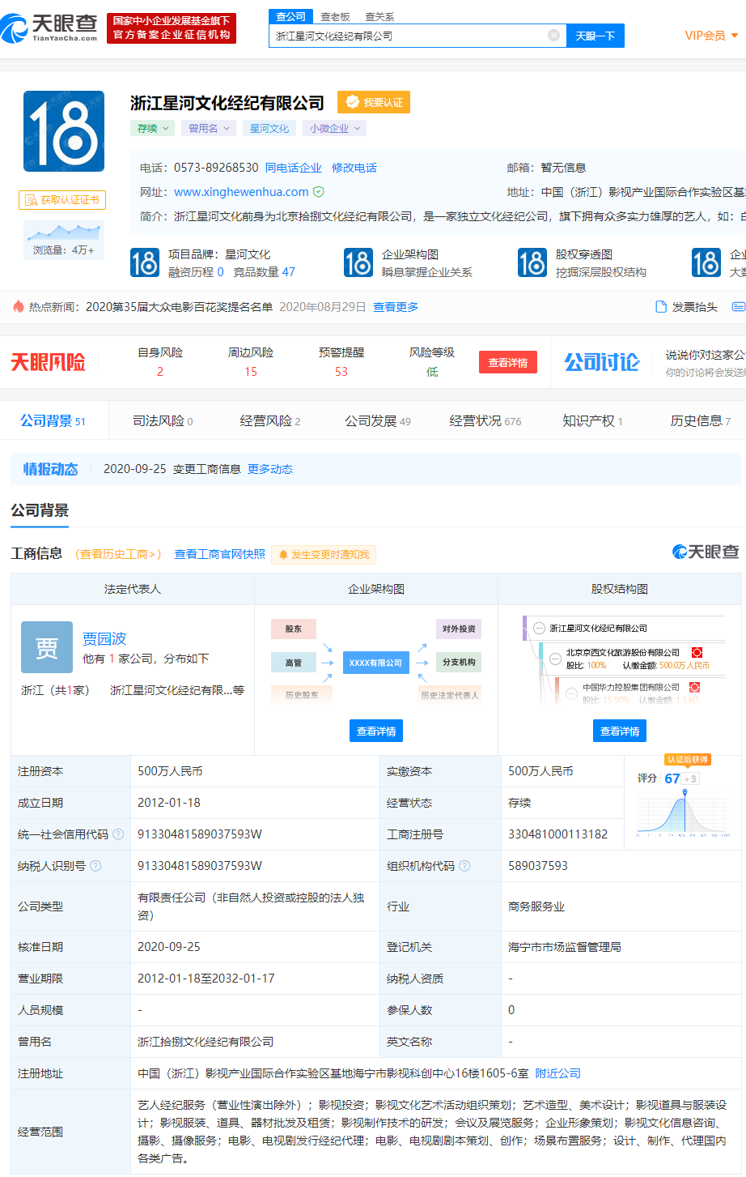Click the 修改电话 link
This screenshot has width=746, height=1177.
point(354,168)
